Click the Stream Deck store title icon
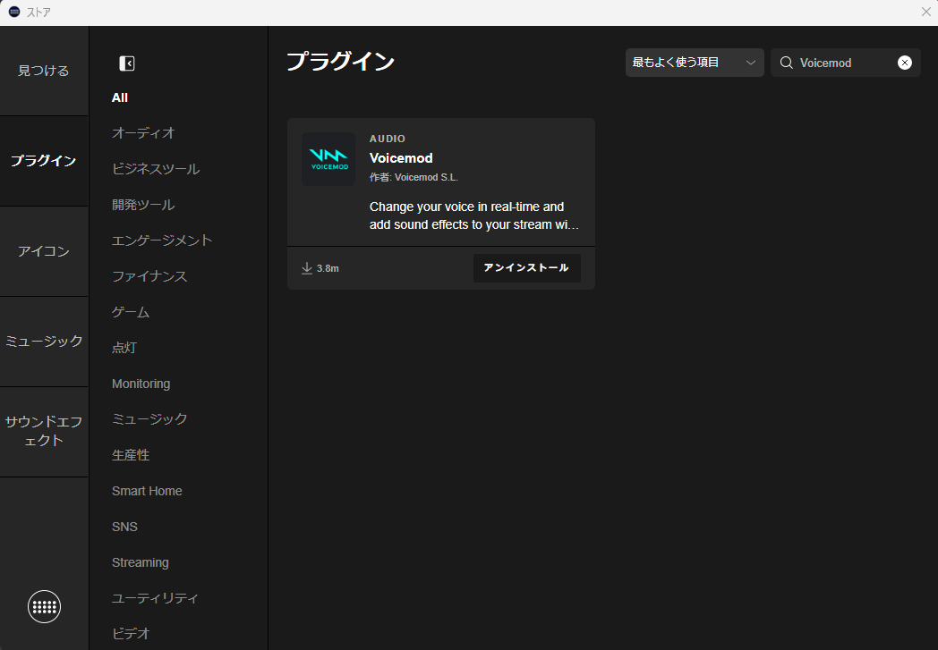 [14, 12]
